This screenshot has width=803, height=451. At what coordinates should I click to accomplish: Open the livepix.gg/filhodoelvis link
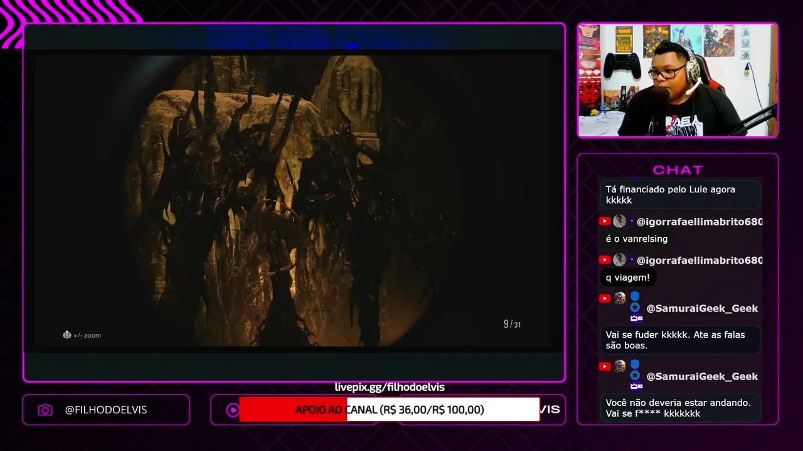(x=390, y=387)
